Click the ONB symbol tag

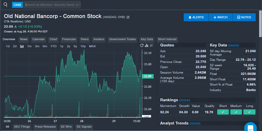pos(17,5)
